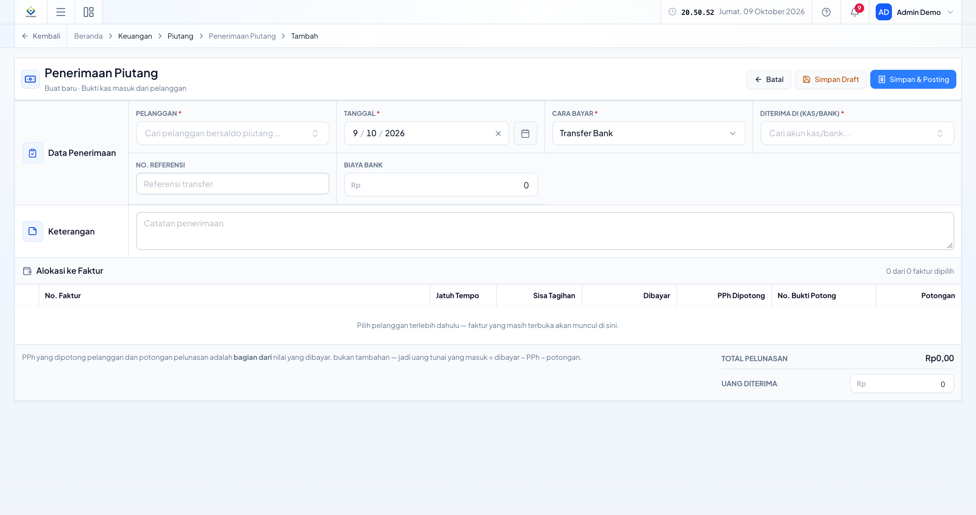Toggle the hamburger sidebar menu
976x515 pixels.
pyautogui.click(x=61, y=12)
